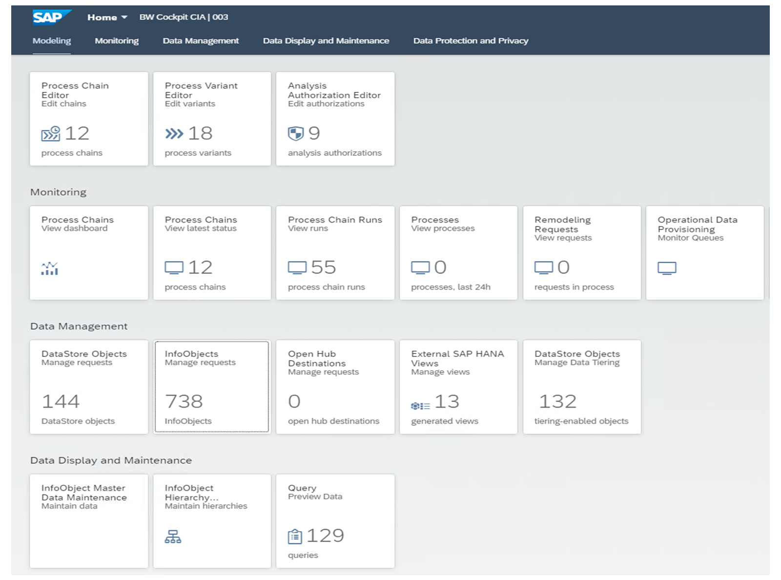Select Data Protection and Privacy tab
This screenshot has height=580, width=781.
471,41
